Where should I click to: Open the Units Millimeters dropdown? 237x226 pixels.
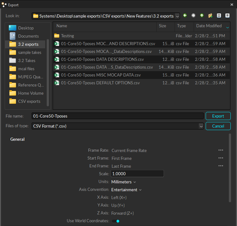pyautogui.click(x=124, y=182)
